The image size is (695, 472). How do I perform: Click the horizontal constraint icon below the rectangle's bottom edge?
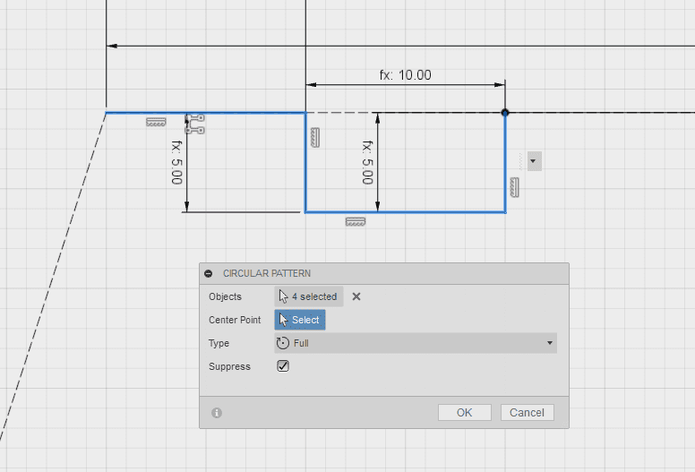tap(356, 221)
